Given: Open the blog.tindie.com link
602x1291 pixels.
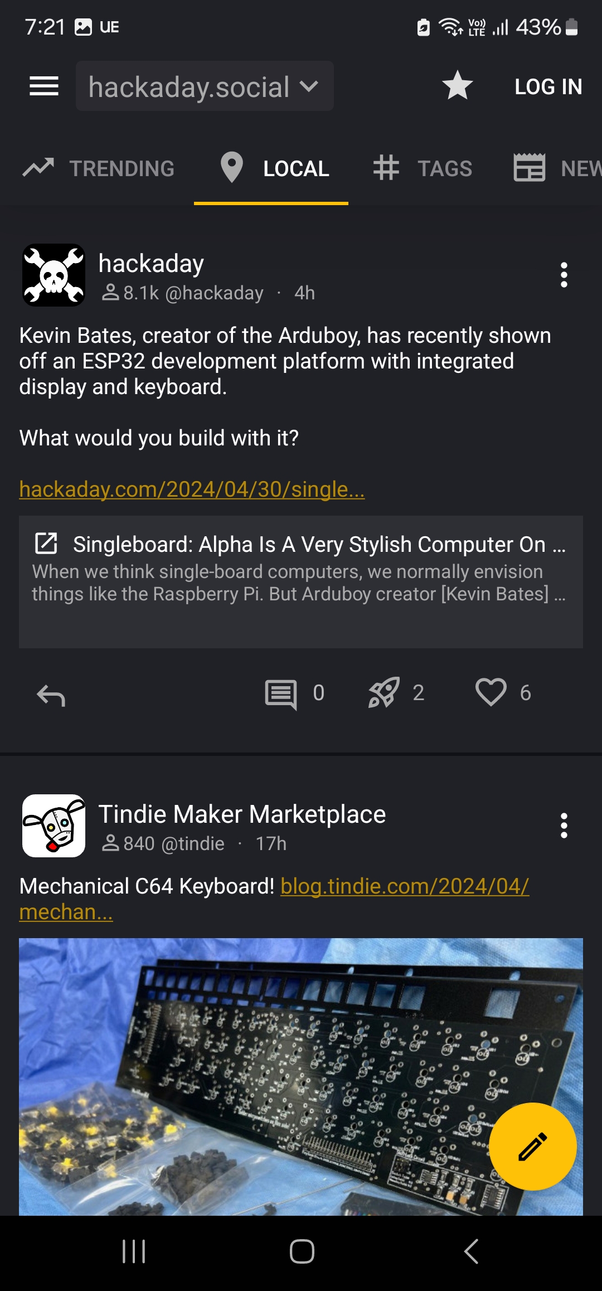Looking at the screenshot, I should 404,886.
